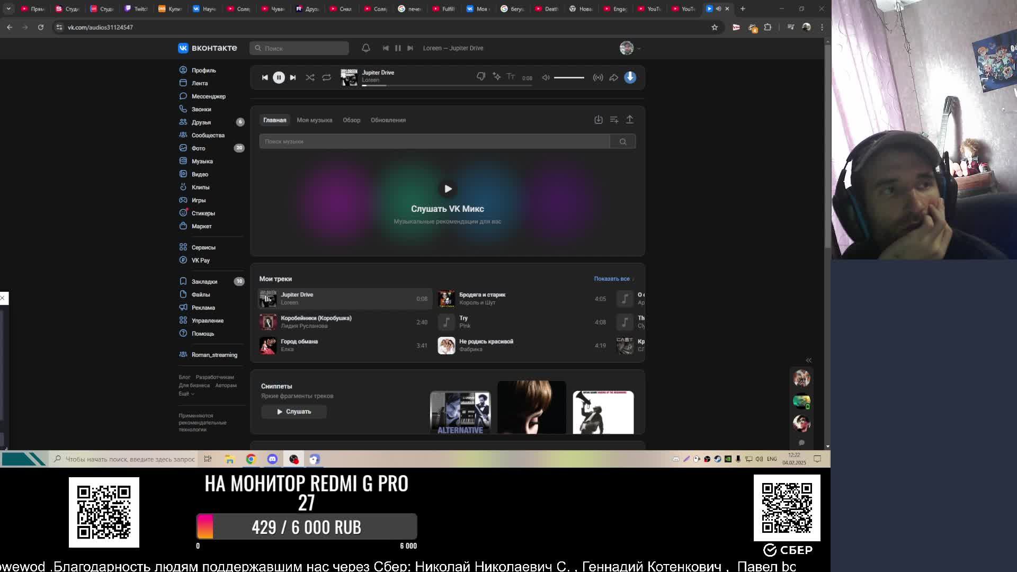
Task: Open the notifications bell in the header
Action: click(365, 48)
